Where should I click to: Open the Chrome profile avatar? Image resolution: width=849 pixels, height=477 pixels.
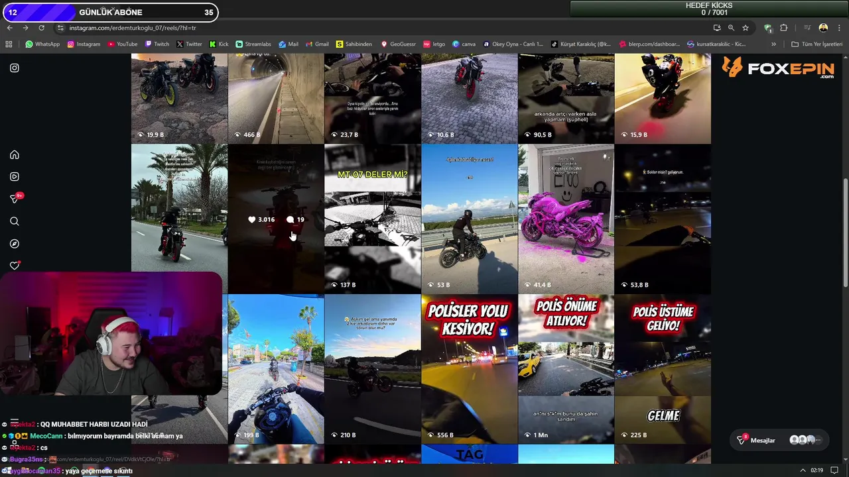pos(823,28)
